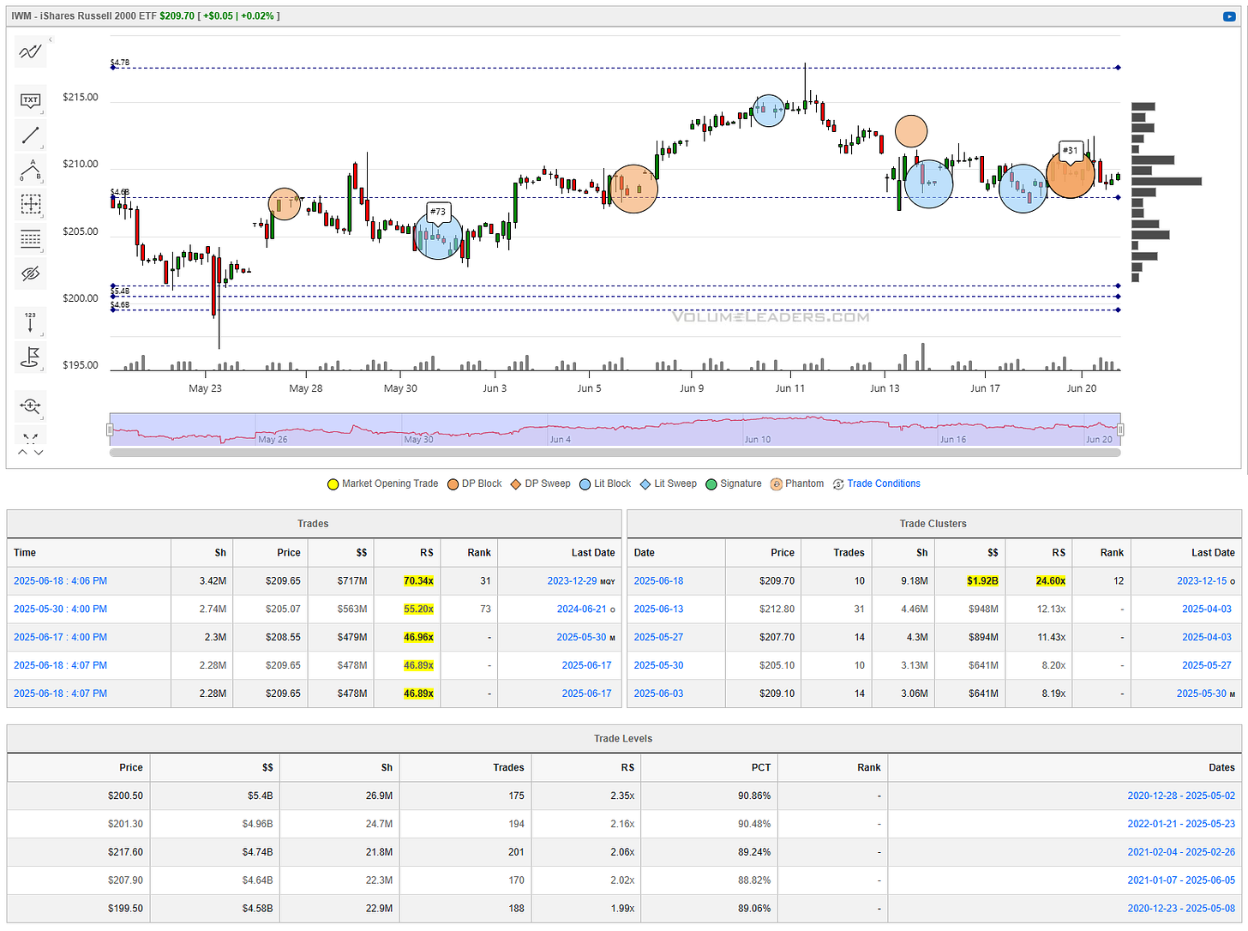The width and height of the screenshot is (1248, 931).
Task: Open level dates 2020-12-28 - 2025-05-02
Action: point(1181,796)
